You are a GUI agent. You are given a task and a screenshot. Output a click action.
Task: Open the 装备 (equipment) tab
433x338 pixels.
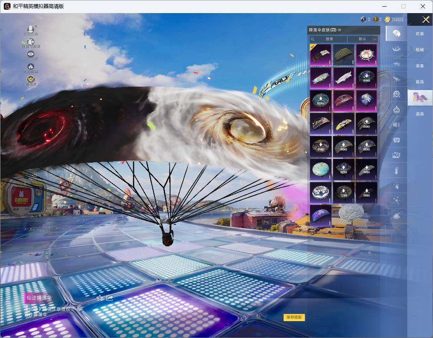(420, 66)
